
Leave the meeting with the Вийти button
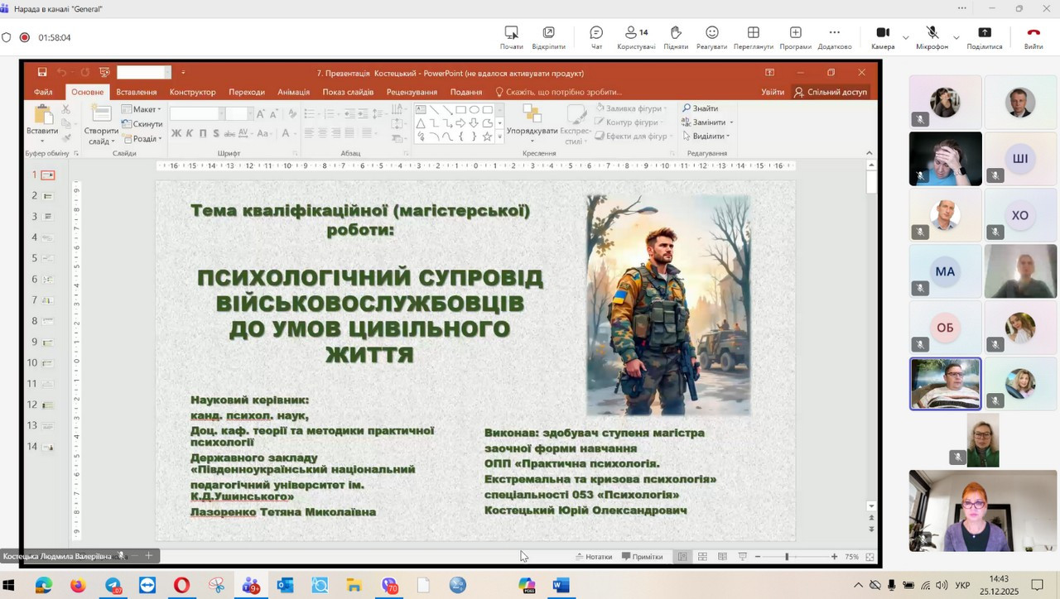[x=1033, y=36]
